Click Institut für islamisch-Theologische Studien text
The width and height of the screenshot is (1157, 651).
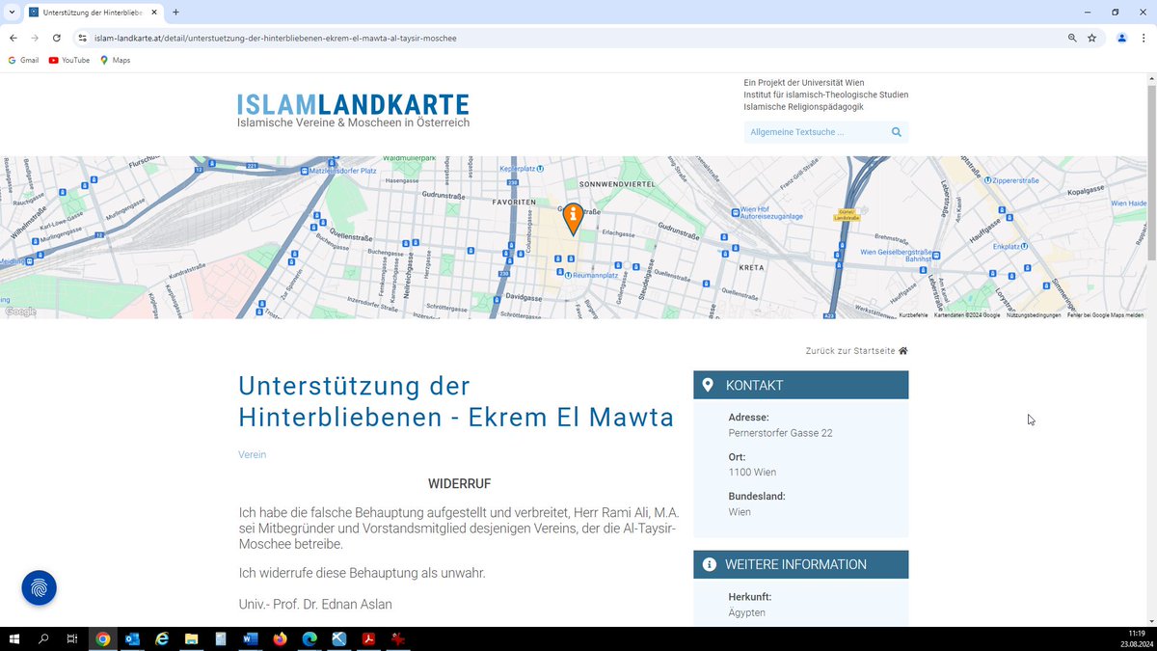pyautogui.click(x=825, y=95)
